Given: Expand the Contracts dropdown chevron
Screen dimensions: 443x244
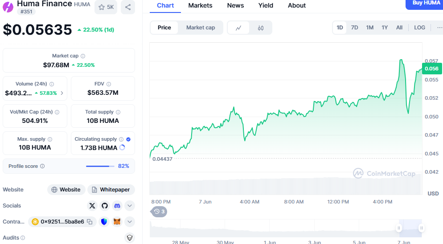Looking at the screenshot, I should coord(130,222).
